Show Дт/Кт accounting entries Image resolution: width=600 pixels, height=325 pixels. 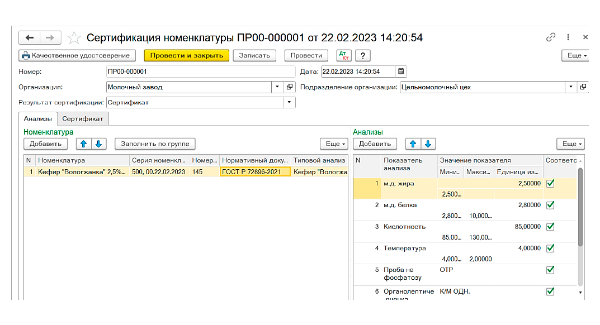344,55
